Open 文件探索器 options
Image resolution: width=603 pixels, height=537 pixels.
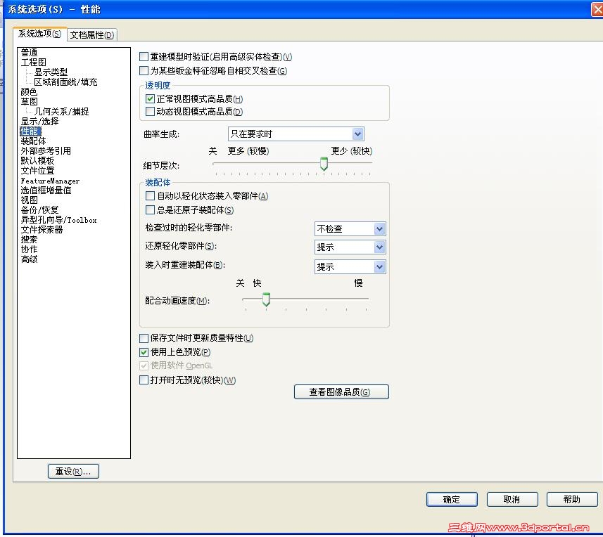pos(42,230)
